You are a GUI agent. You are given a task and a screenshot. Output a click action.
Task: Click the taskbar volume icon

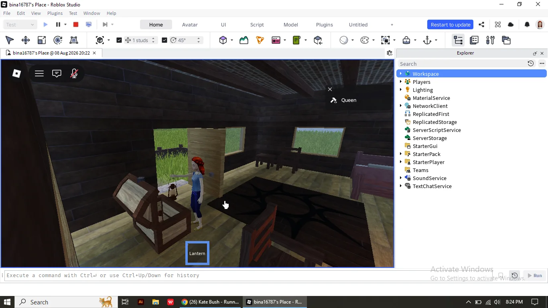click(x=497, y=302)
